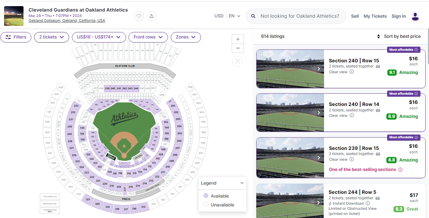Screen dimensions: 429x218
Task: Open the Zones dropdown
Action: click(x=186, y=37)
